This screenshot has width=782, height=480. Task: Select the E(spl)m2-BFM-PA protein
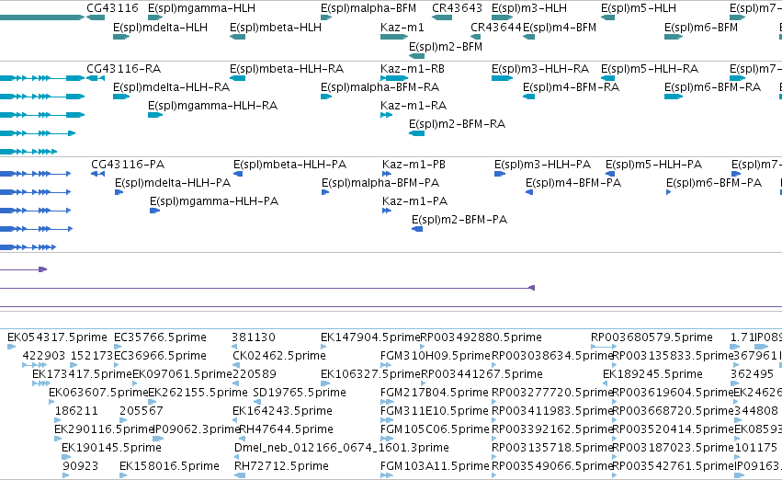tap(459, 220)
